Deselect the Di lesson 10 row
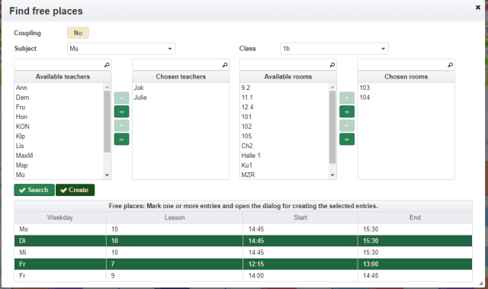The width and height of the screenshot is (488, 289). click(x=243, y=241)
